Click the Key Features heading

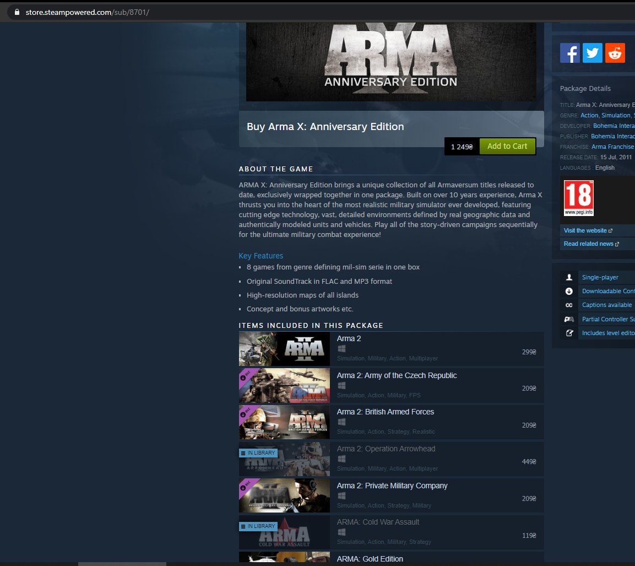coord(261,256)
